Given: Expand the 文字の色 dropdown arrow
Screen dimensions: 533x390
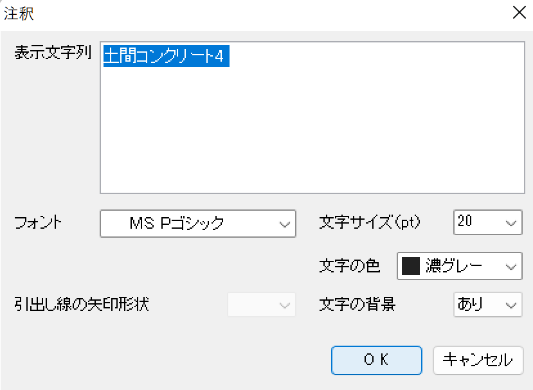Looking at the screenshot, I should (511, 266).
